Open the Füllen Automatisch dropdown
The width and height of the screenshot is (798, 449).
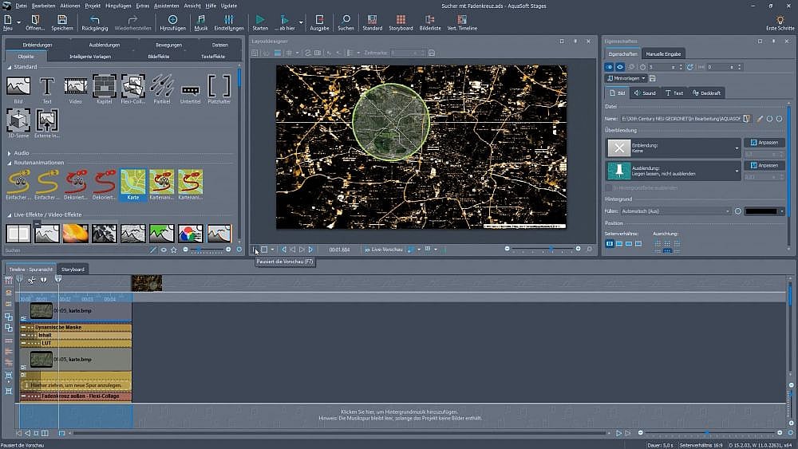pos(728,211)
